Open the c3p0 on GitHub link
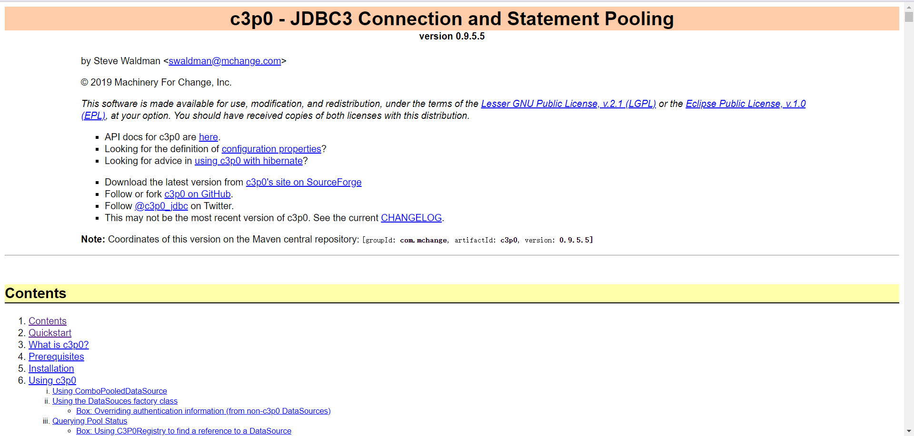The height and width of the screenshot is (436, 914). tap(198, 194)
